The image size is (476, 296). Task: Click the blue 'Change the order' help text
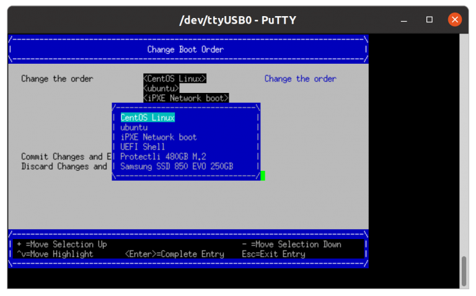point(300,79)
